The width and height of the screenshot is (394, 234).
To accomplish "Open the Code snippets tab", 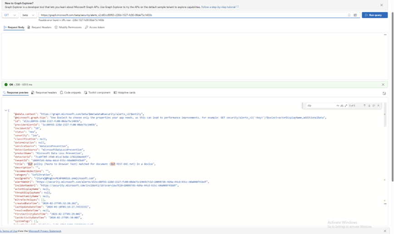I will (70, 93).
